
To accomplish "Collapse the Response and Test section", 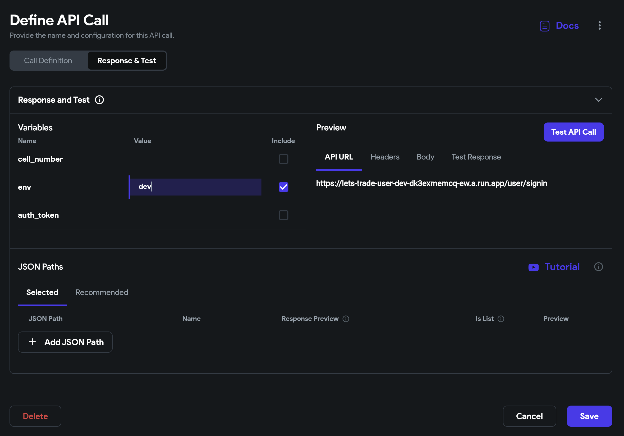I will pos(599,100).
